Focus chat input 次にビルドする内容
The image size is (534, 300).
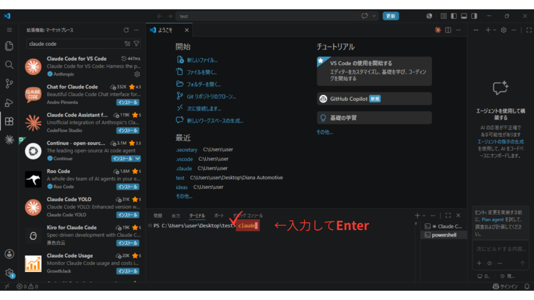[501, 249]
